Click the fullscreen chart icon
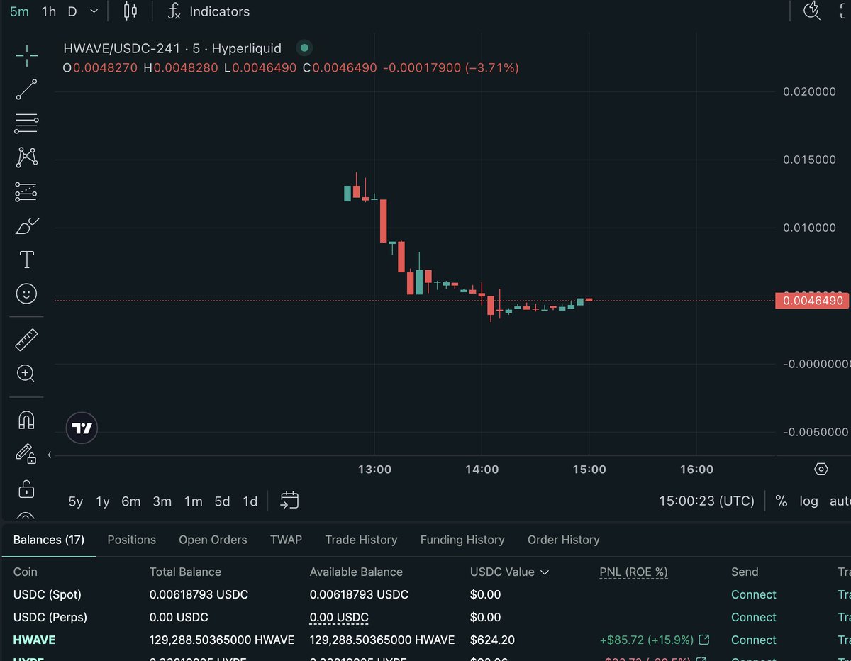The image size is (851, 661). [844, 11]
